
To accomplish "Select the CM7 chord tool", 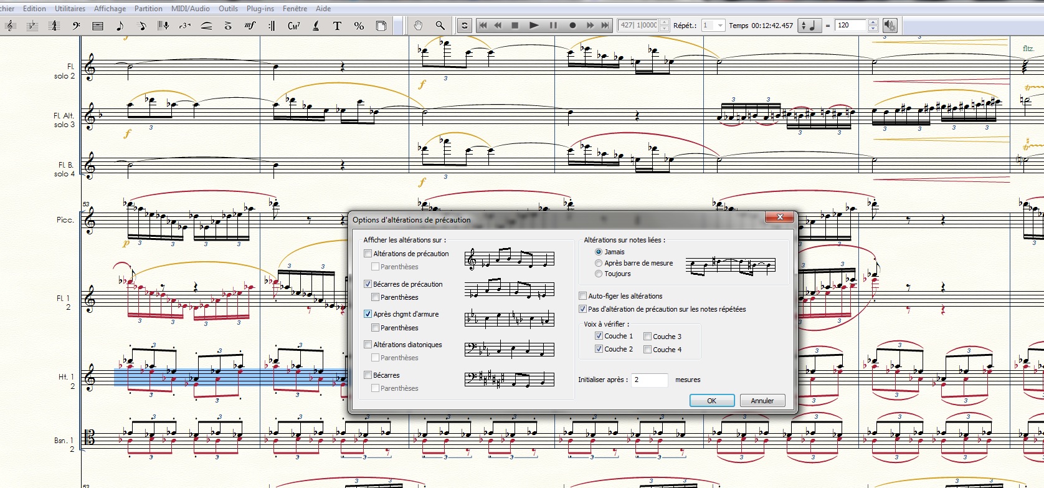I will (x=293, y=26).
